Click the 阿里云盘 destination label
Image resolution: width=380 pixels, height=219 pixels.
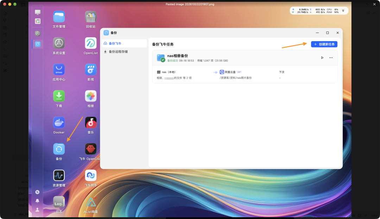pos(230,72)
